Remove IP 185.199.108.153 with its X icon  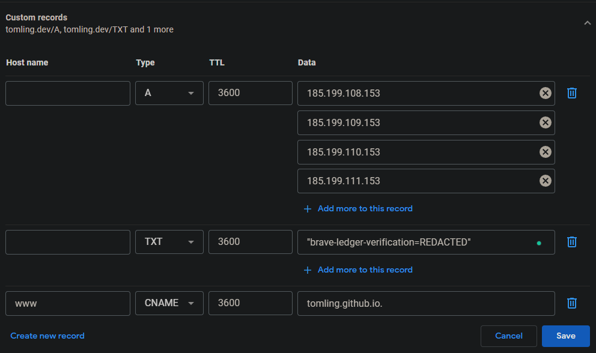[x=546, y=93]
